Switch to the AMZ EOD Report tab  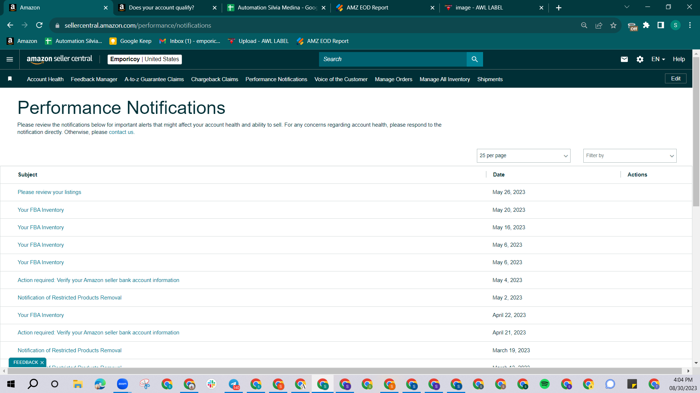[x=385, y=8]
